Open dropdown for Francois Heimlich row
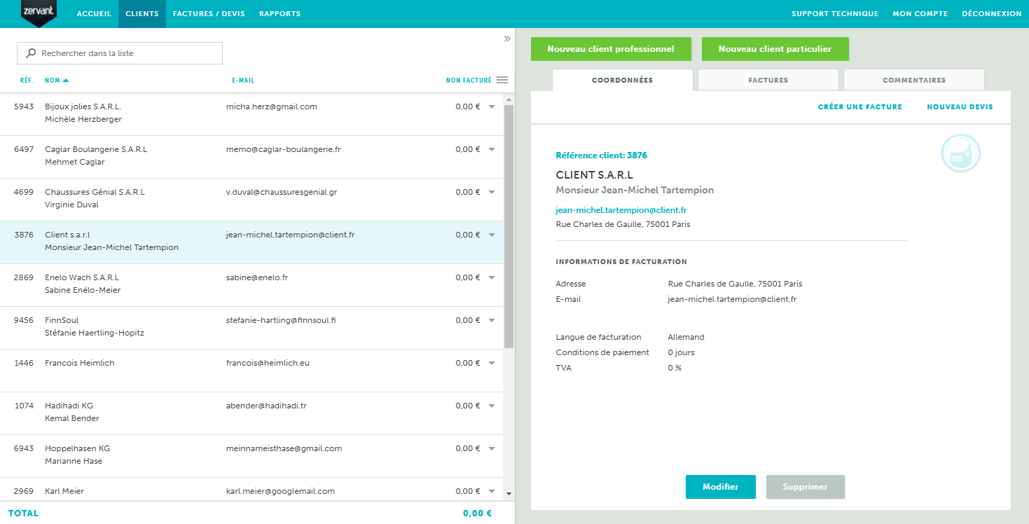 click(x=492, y=363)
